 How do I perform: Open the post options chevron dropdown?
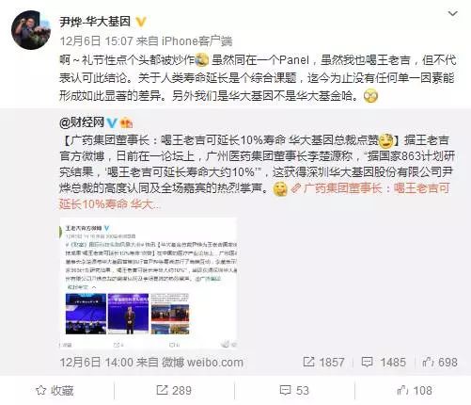tap(452, 14)
